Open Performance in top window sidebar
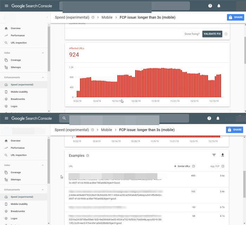 point(24,36)
